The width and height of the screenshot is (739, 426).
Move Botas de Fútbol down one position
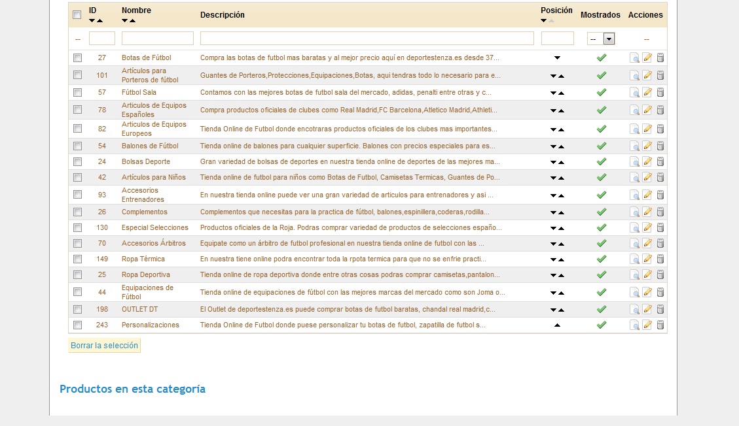coord(557,58)
